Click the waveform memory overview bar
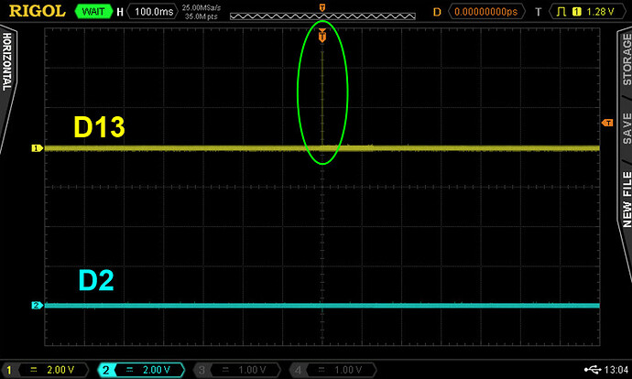 click(322, 16)
